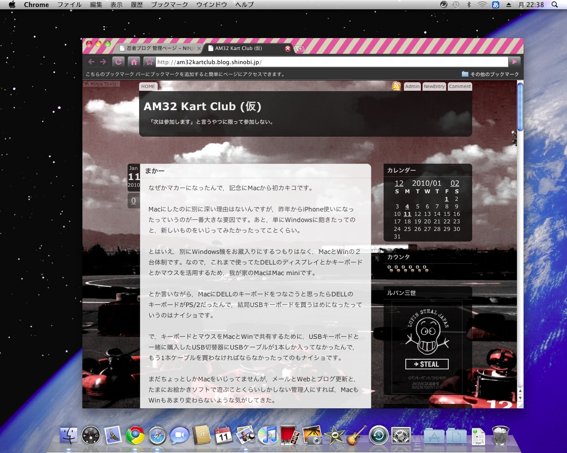Screen dimensions: 567x453
Task: Open the Trash in the Dock
Action: pos(501,435)
